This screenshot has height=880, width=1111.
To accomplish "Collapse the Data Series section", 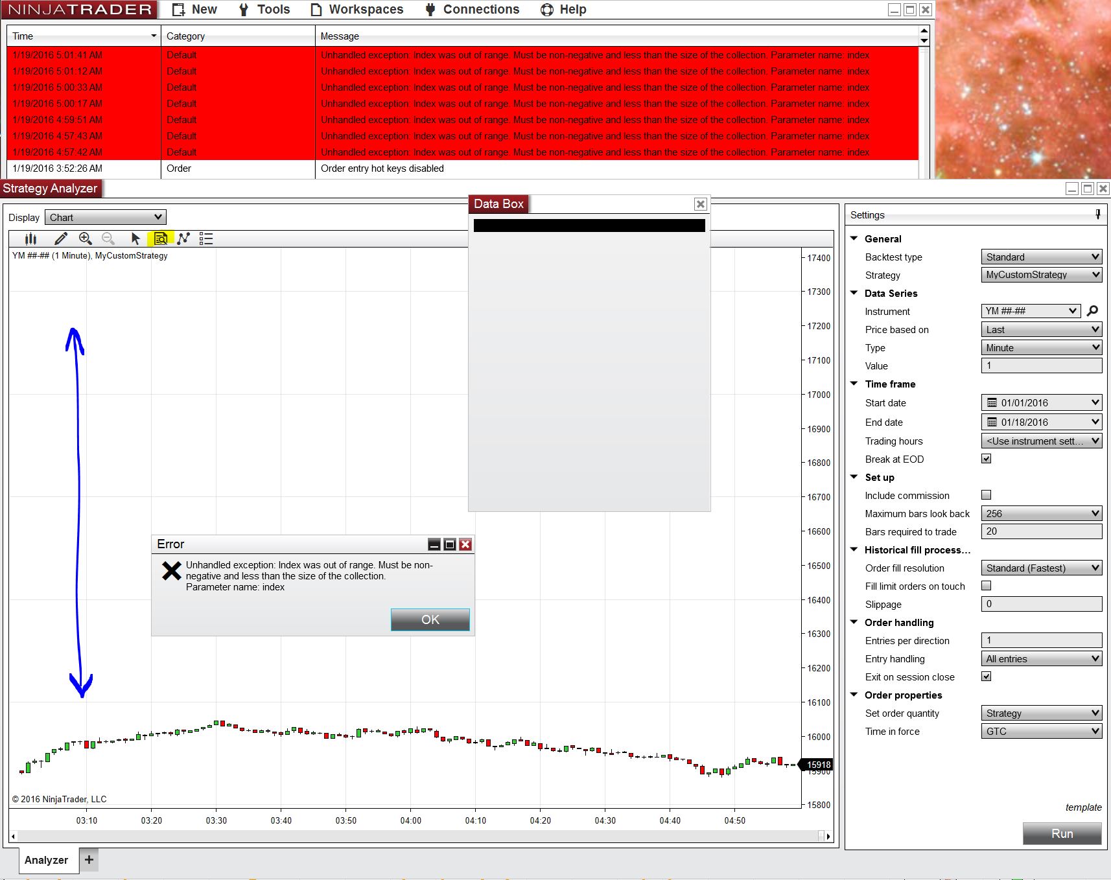I will click(x=854, y=293).
